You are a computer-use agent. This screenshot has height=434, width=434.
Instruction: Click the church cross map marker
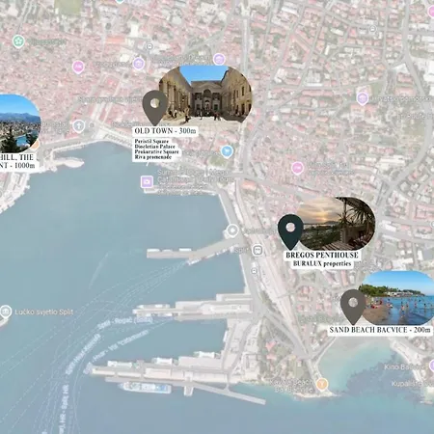pyautogui.click(x=79, y=126)
